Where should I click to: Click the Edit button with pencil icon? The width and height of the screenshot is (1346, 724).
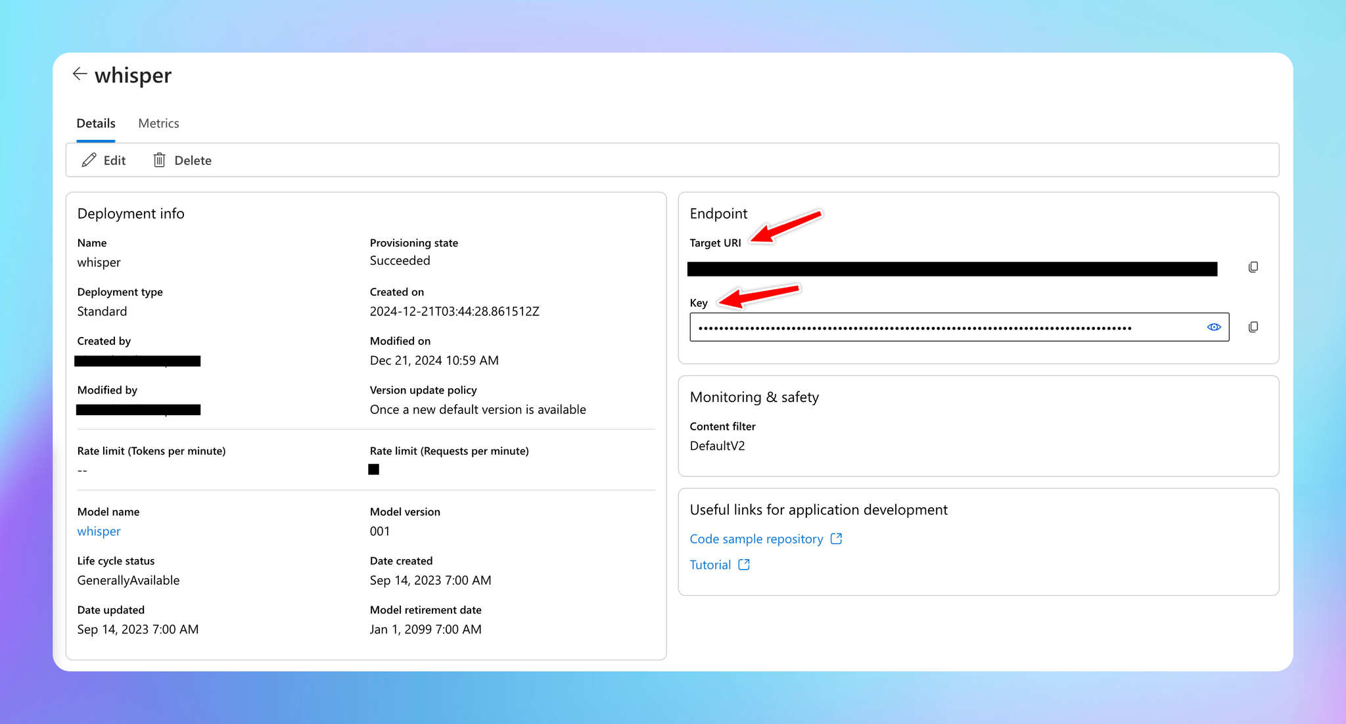[104, 160]
